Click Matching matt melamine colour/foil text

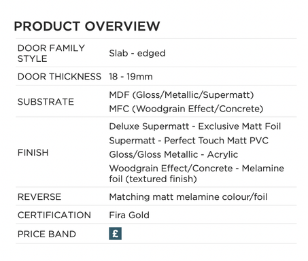(188, 196)
